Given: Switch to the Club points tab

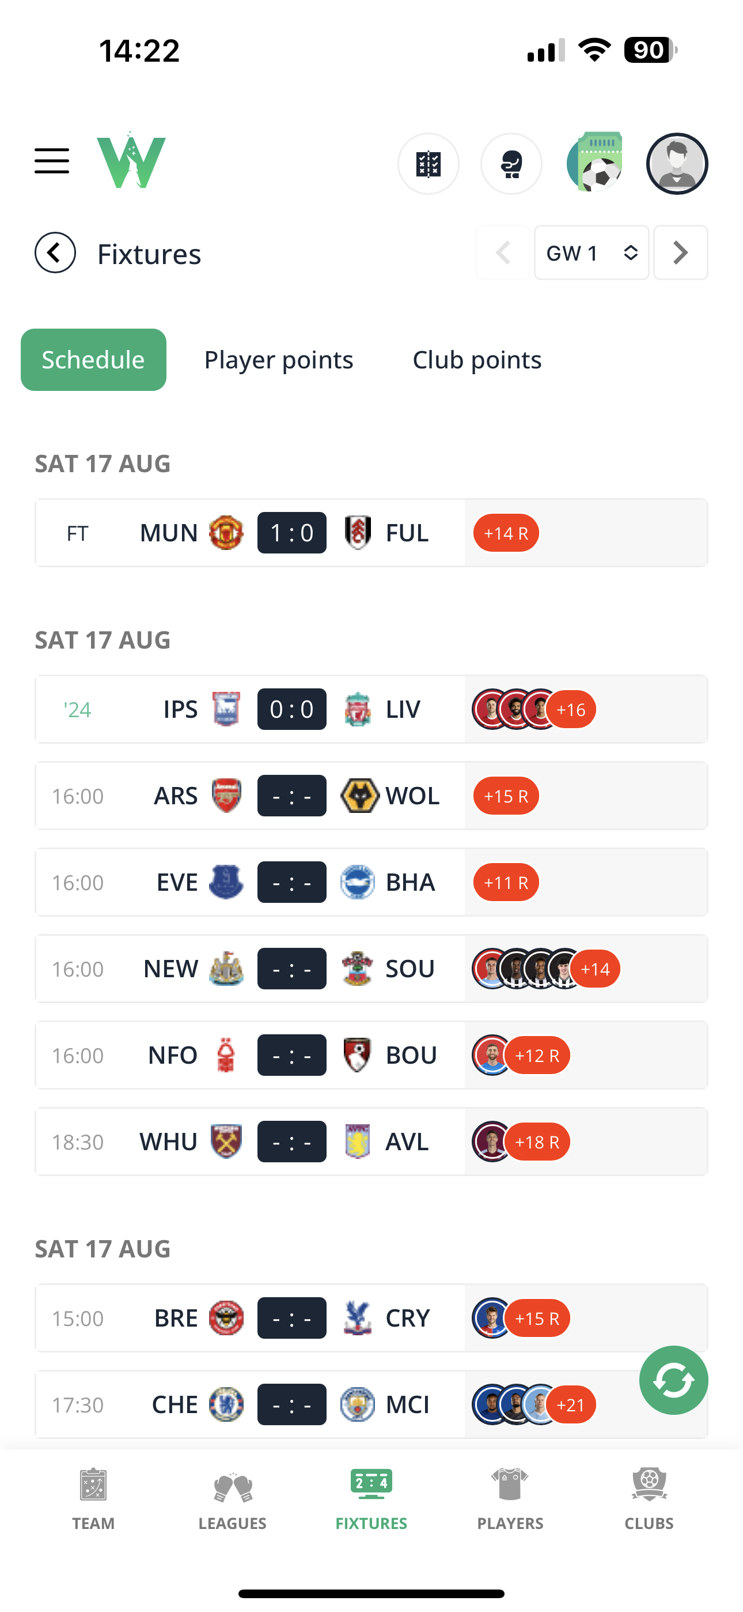Looking at the screenshot, I should click(476, 360).
